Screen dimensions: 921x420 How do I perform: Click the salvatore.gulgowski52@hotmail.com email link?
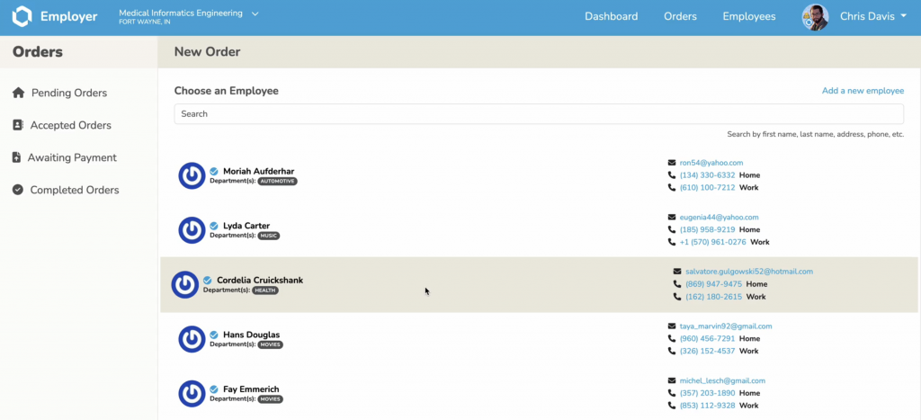(748, 271)
